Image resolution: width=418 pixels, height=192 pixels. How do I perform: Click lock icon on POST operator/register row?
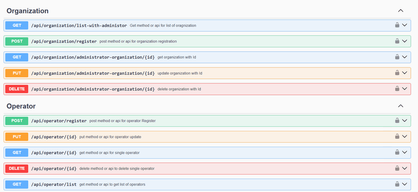tap(397, 121)
